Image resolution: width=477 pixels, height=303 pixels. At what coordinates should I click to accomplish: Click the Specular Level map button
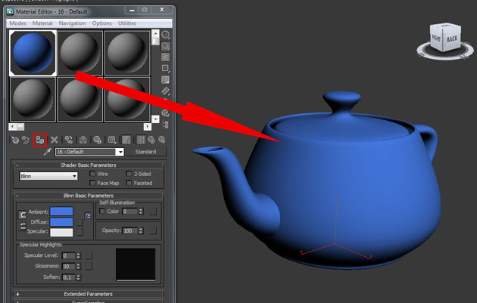(x=89, y=255)
